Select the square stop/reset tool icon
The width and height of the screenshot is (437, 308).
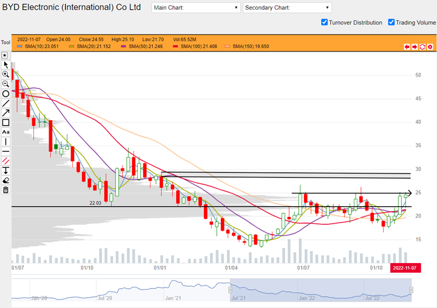coord(5,55)
